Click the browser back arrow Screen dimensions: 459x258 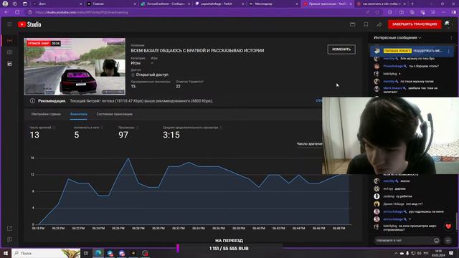(6, 12)
